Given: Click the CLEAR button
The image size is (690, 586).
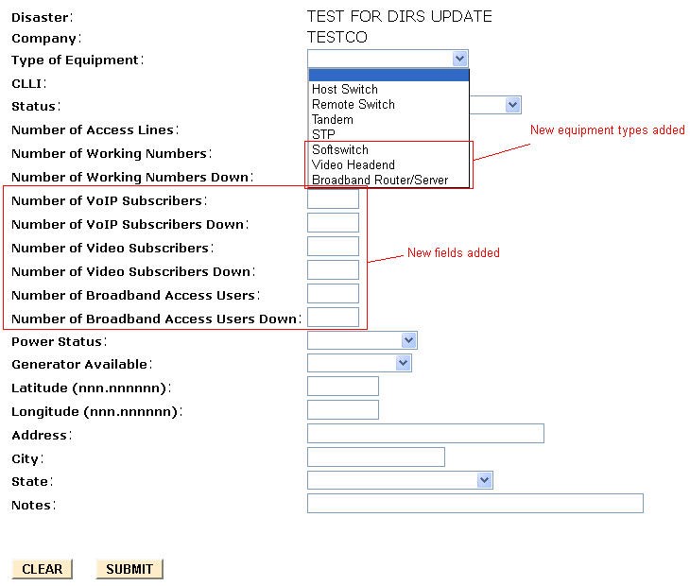Looking at the screenshot, I should point(43,569).
